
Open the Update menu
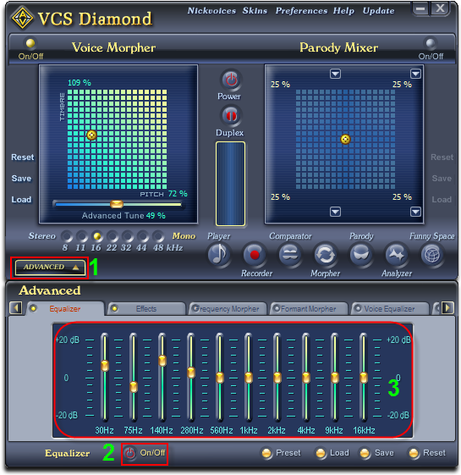coord(378,11)
